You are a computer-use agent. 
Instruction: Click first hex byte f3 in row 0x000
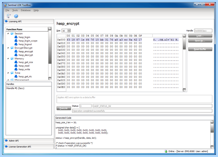click(x=68, y=40)
